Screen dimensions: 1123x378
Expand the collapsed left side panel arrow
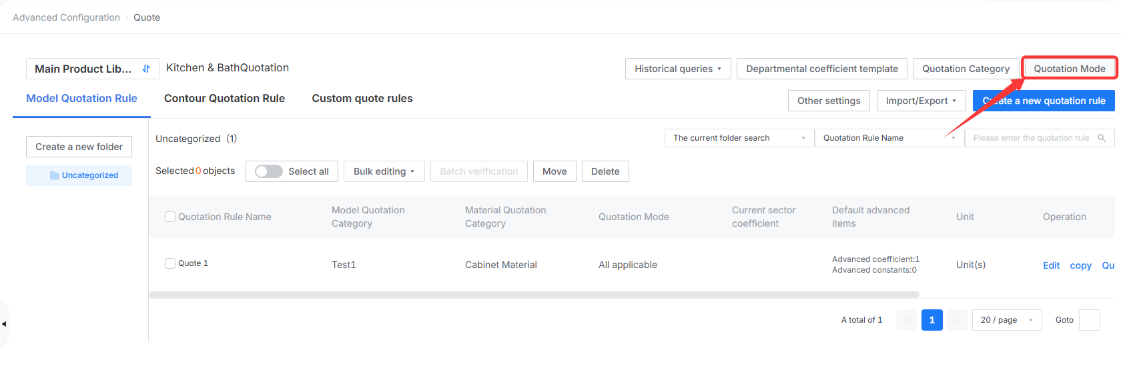point(4,324)
